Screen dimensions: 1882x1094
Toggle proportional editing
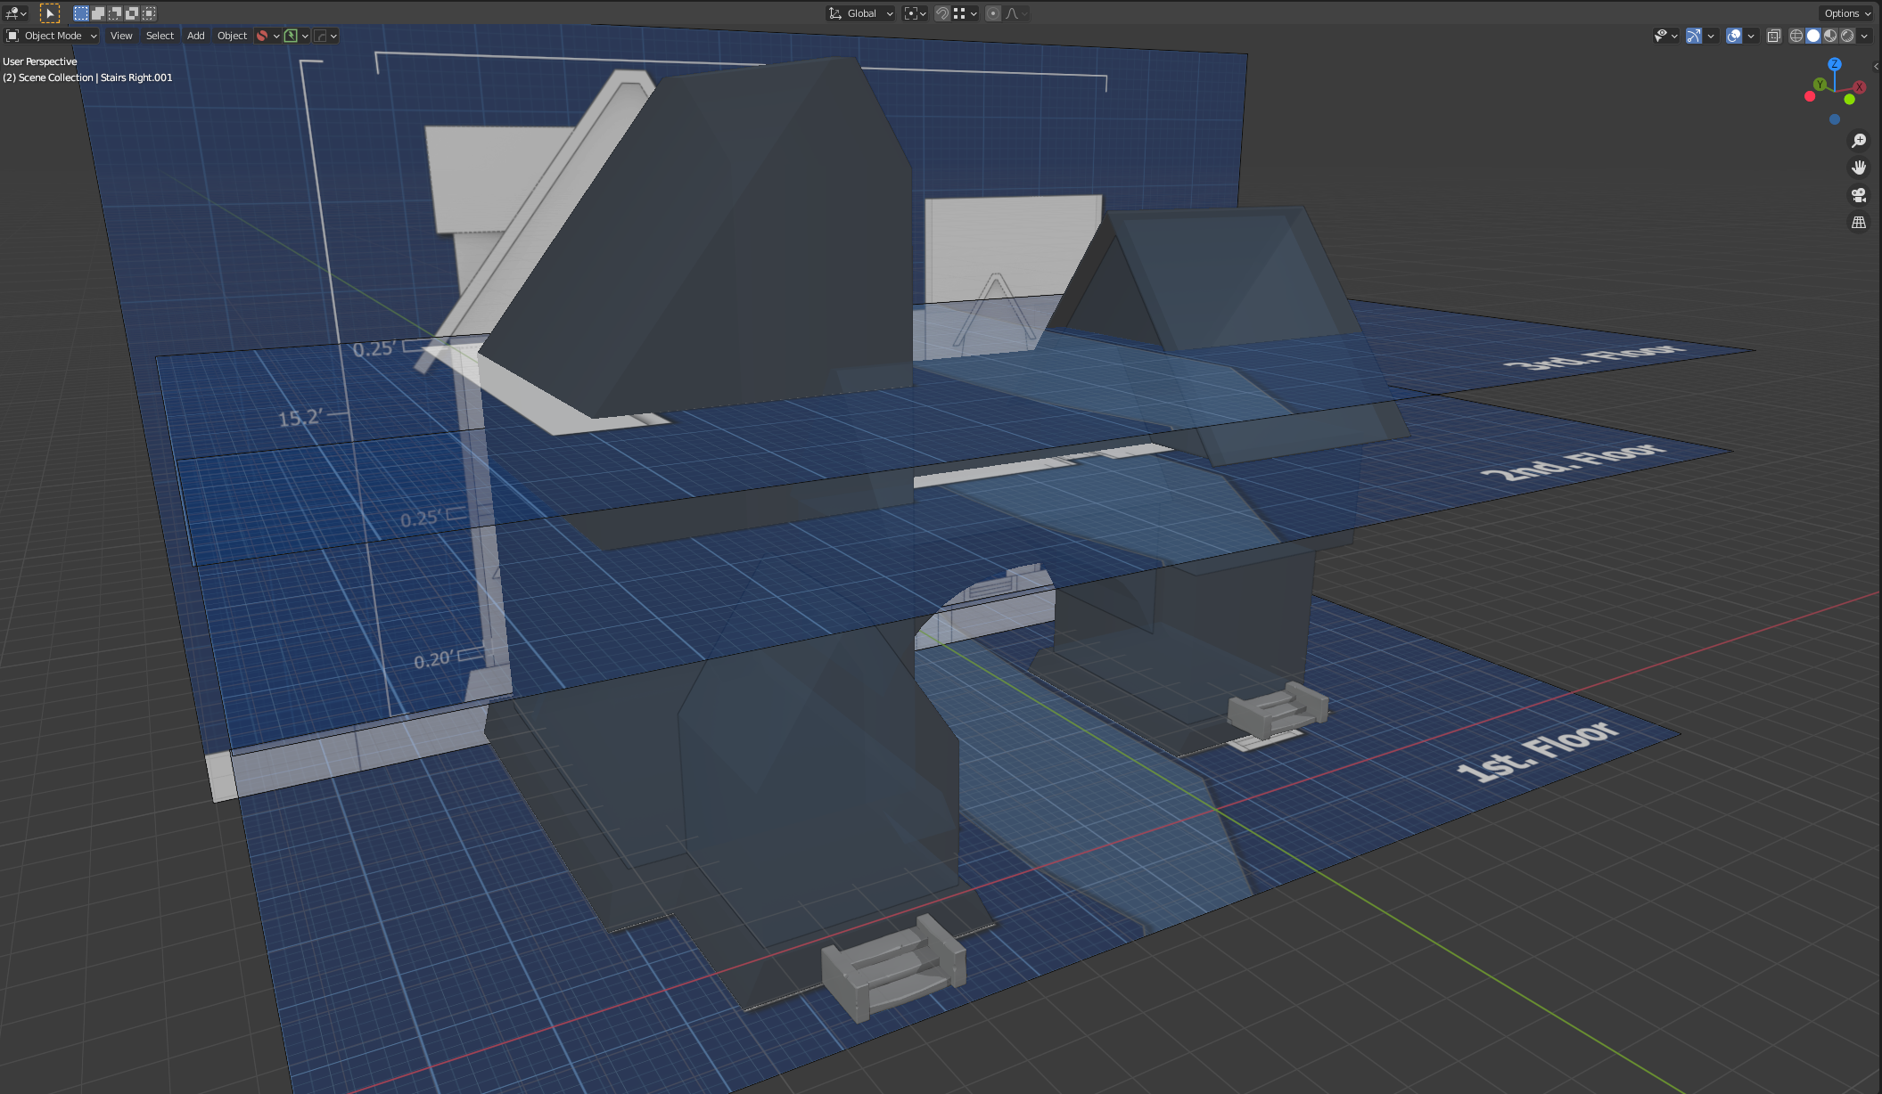993,13
